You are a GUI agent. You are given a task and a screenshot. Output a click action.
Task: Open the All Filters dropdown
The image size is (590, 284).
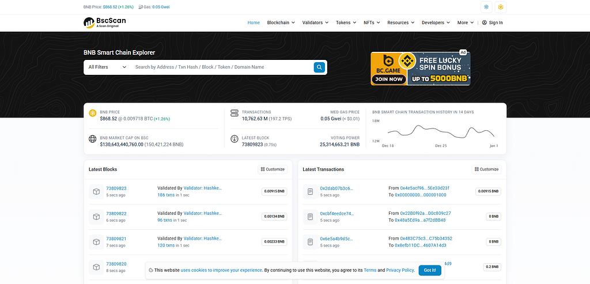[107, 67]
